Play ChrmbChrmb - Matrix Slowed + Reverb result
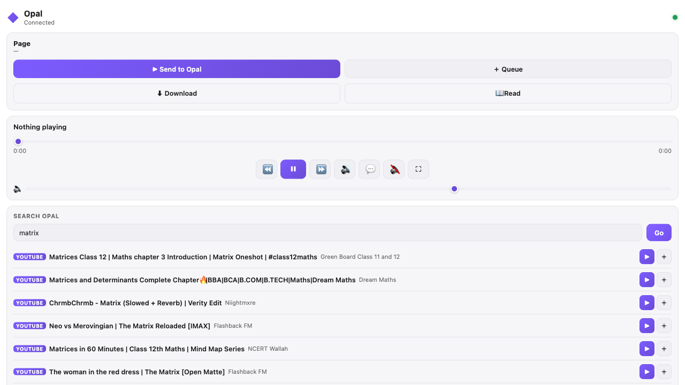Screen dimensions: 685x385 click(x=647, y=303)
